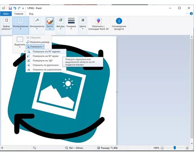Click the vertical scrollbar down arrow

pos(192,143)
